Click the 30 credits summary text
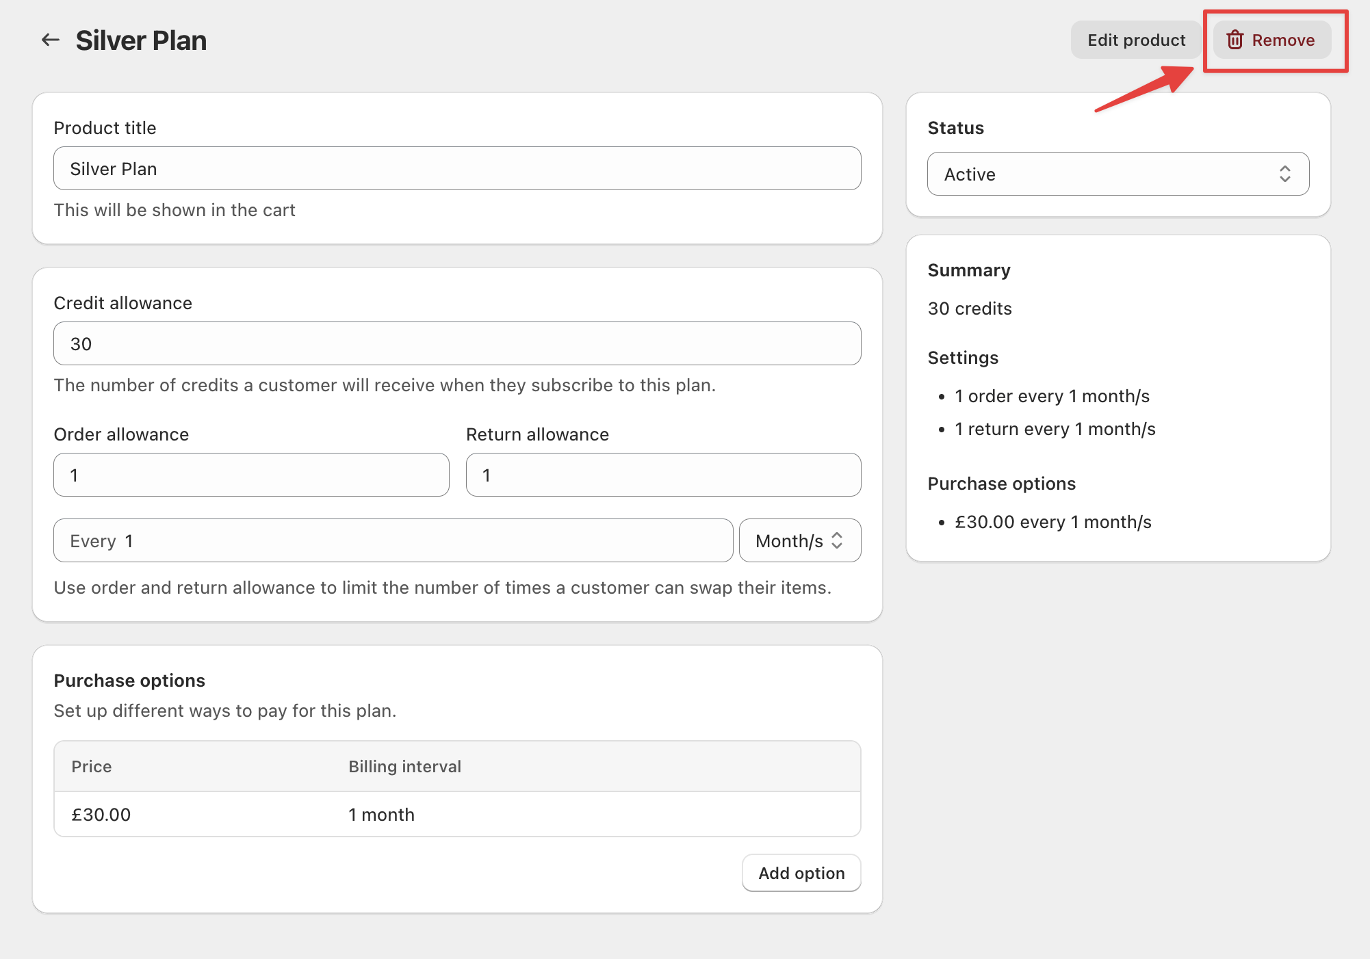Viewport: 1370px width, 959px height. click(970, 308)
